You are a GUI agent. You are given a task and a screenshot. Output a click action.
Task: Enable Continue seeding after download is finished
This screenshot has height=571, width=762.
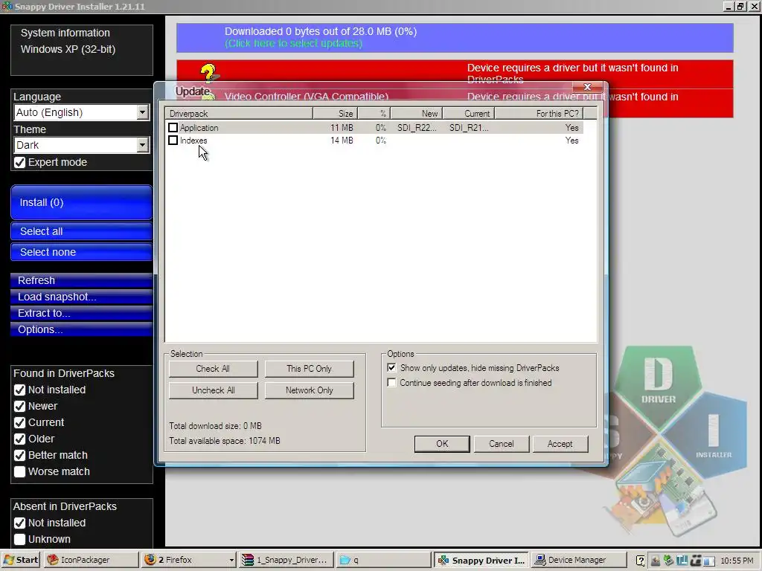391,383
